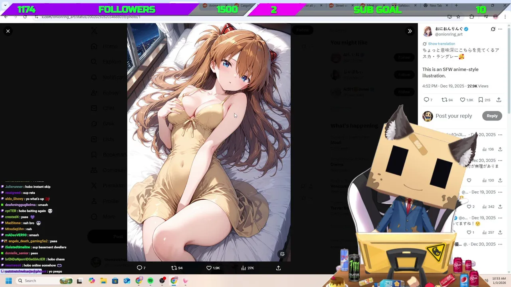This screenshot has height=287, width=511.
Task: Click the bookmark star in address bar
Action: [x=458, y=17]
